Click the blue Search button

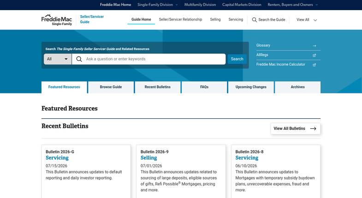click(237, 59)
